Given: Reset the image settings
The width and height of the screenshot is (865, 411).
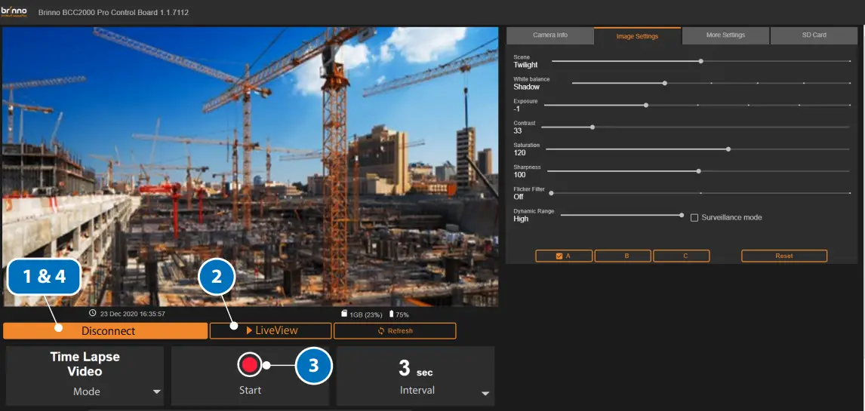Looking at the screenshot, I should pos(783,256).
